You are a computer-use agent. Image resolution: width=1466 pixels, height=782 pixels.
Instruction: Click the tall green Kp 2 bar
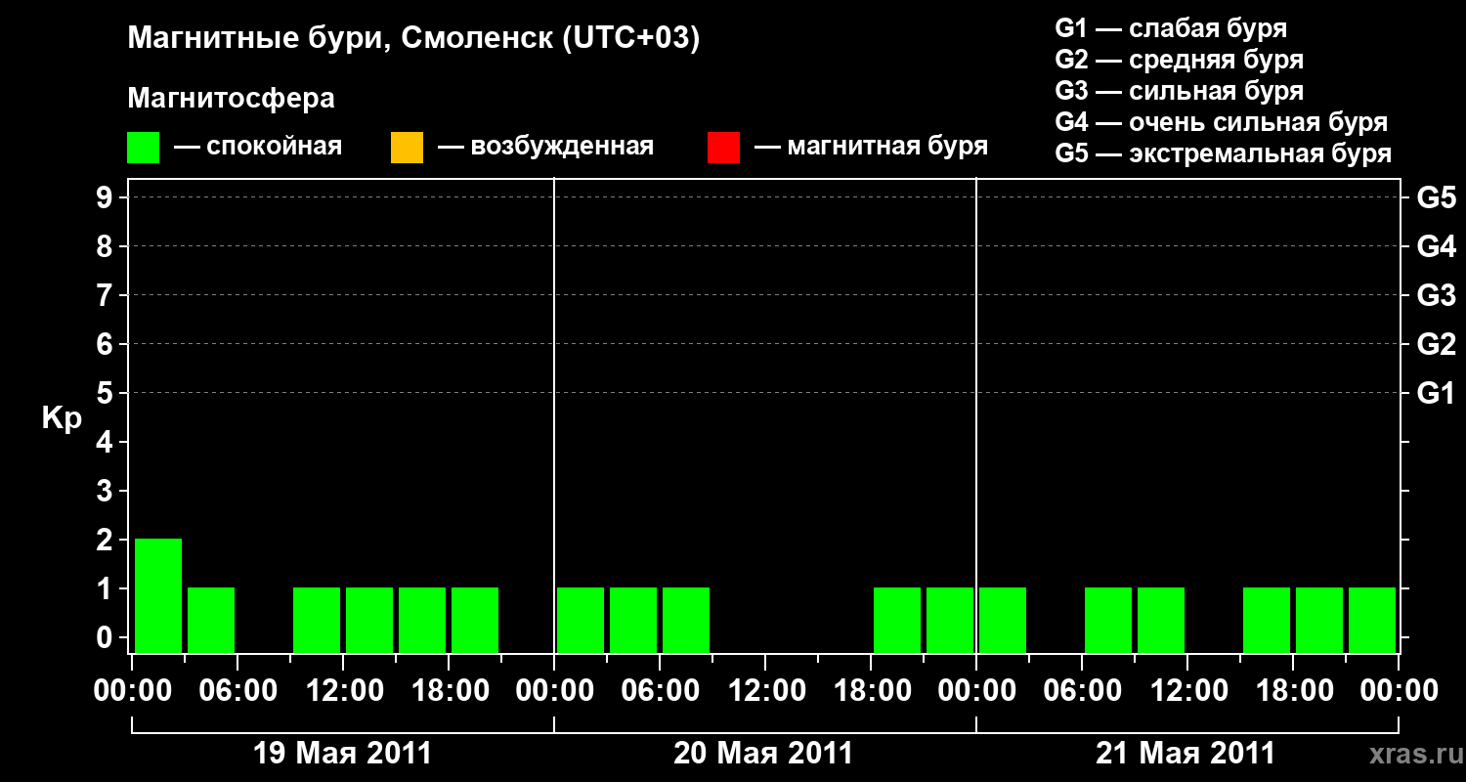(x=158, y=595)
